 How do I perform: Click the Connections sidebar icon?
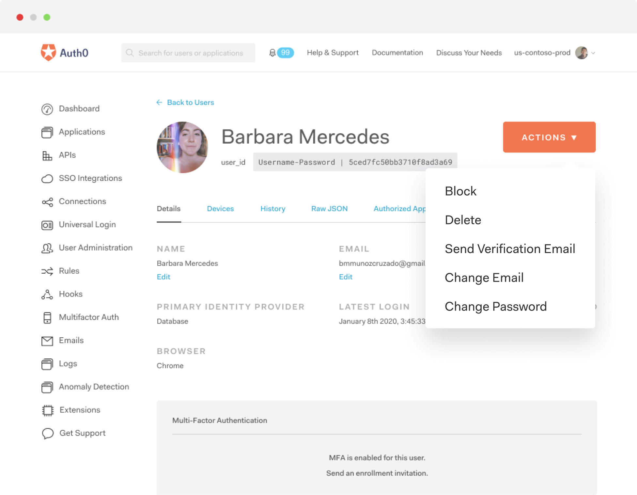[47, 201]
